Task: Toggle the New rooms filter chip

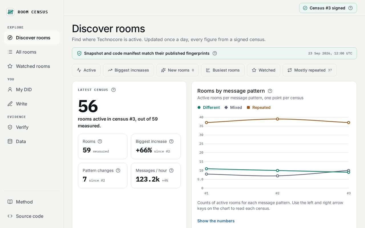Action: point(177,70)
